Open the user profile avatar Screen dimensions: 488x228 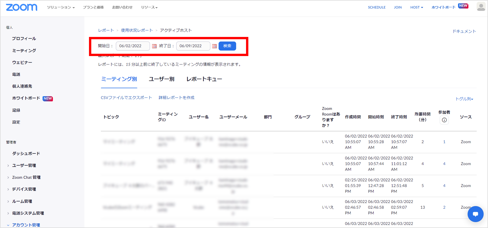(481, 7)
